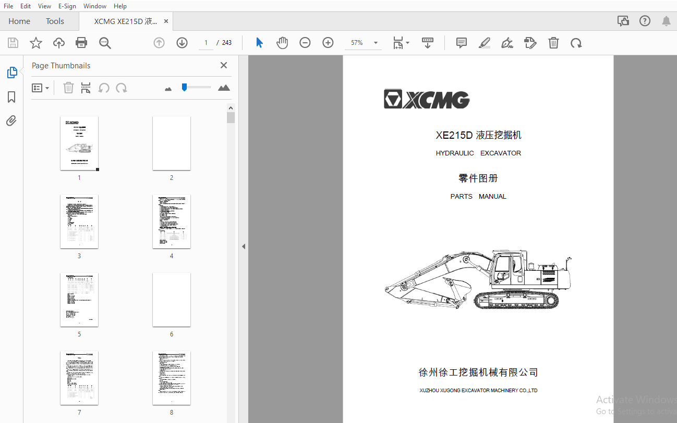The height and width of the screenshot is (423, 677).
Task: Switch to the Tools tab
Action: tap(55, 21)
